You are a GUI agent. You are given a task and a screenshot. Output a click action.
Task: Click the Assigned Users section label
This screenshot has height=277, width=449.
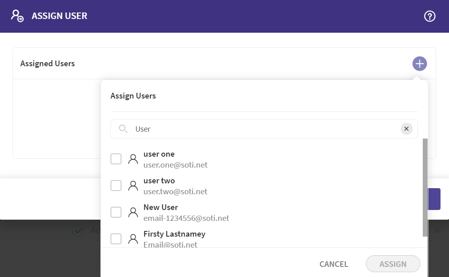click(48, 64)
